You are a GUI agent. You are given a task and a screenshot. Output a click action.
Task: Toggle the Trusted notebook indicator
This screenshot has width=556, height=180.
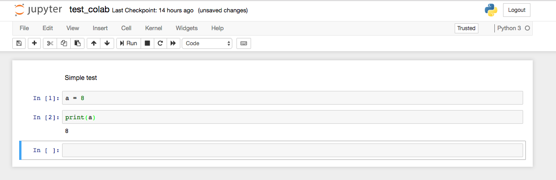(x=466, y=28)
